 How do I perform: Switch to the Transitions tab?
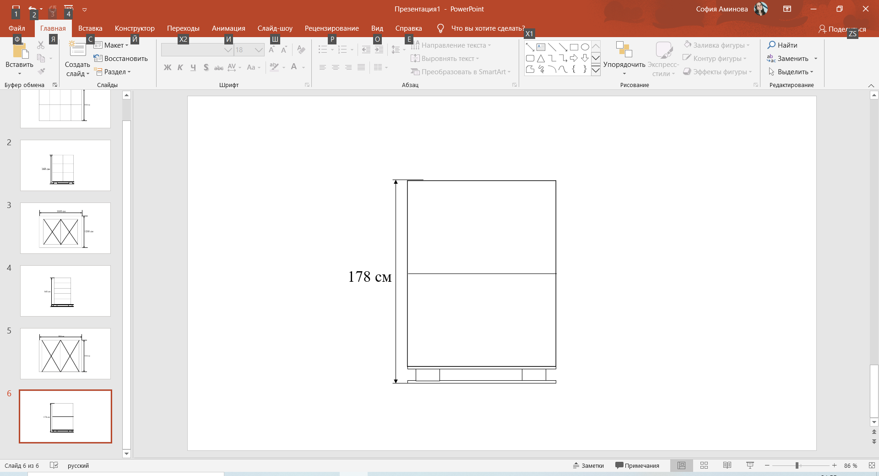click(183, 28)
